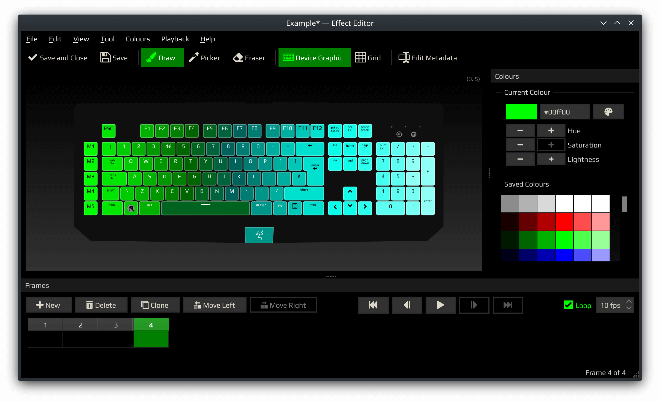Activate the Eraser tool
Image resolution: width=660 pixels, height=402 pixels.
point(249,58)
